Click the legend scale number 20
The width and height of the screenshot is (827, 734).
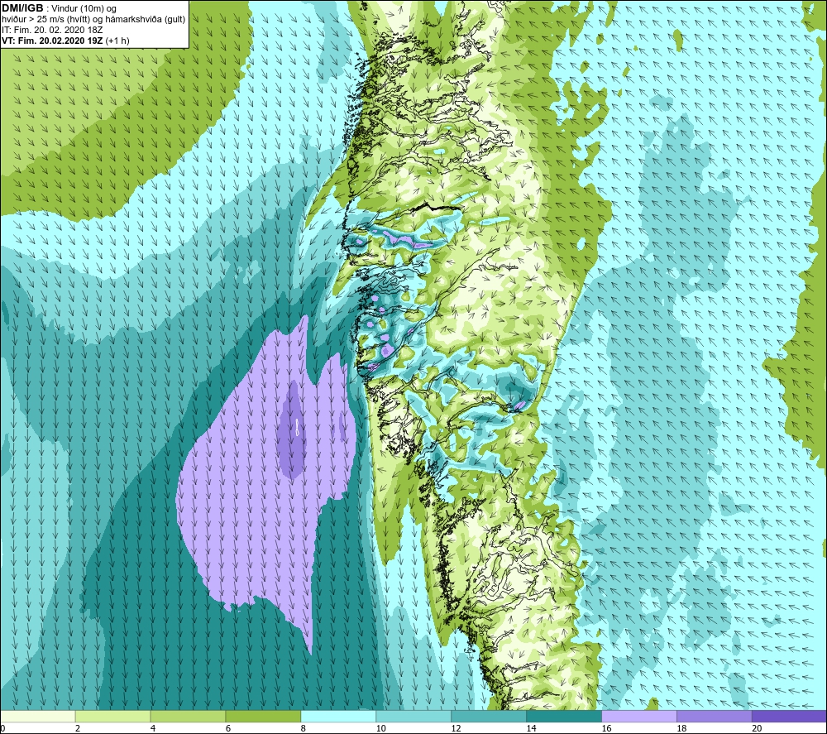coord(757,728)
